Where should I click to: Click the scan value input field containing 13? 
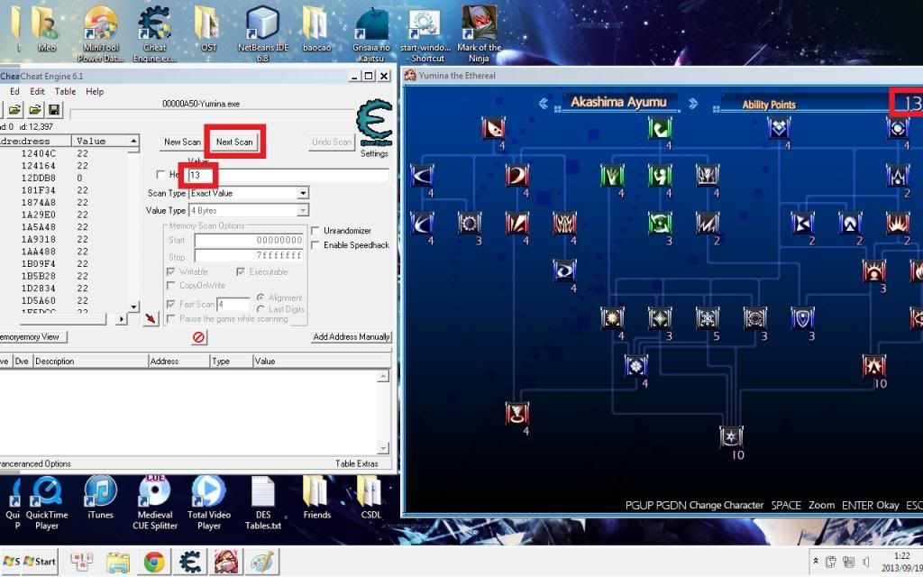(288, 175)
